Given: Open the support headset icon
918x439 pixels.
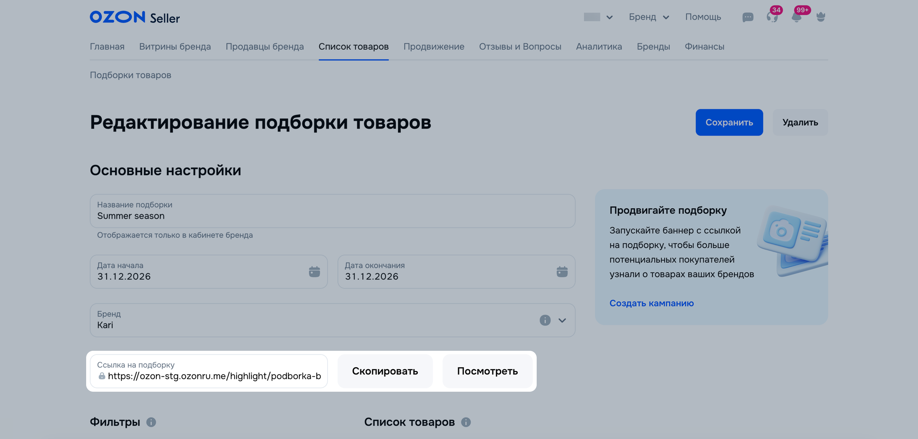Looking at the screenshot, I should (x=772, y=17).
